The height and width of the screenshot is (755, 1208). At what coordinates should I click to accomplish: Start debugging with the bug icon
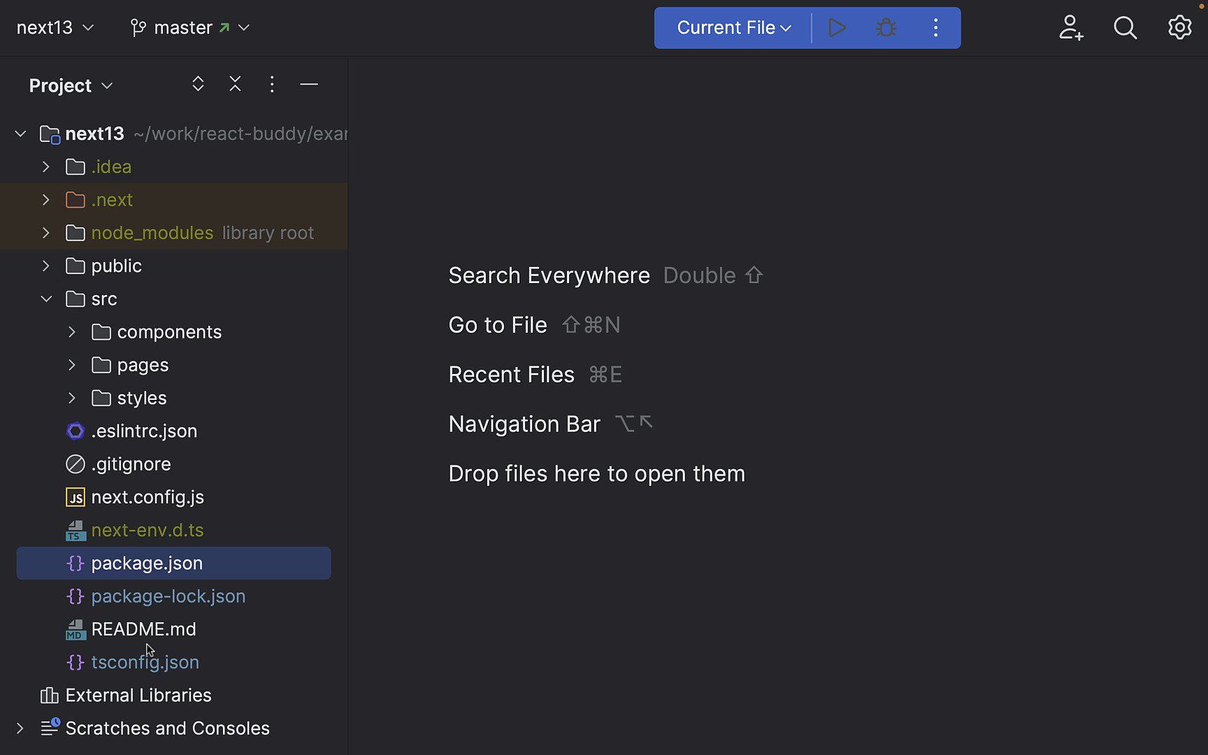[x=886, y=28]
